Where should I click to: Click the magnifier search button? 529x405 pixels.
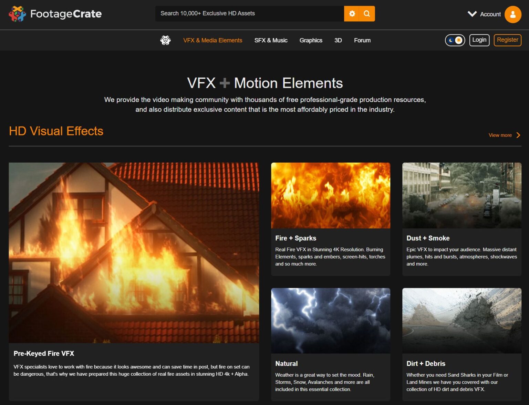pos(367,13)
